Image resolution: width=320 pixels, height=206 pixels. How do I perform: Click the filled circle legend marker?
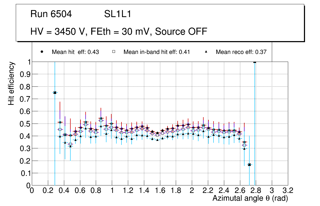click(x=42, y=52)
